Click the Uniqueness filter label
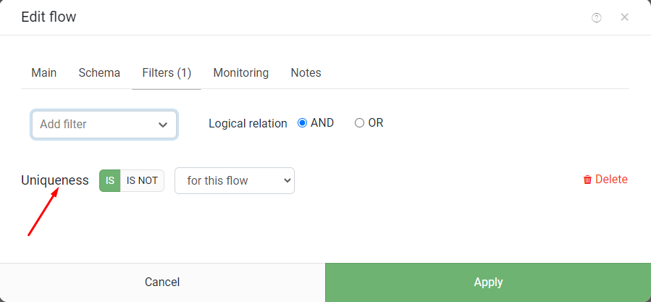651x302 pixels. click(55, 180)
